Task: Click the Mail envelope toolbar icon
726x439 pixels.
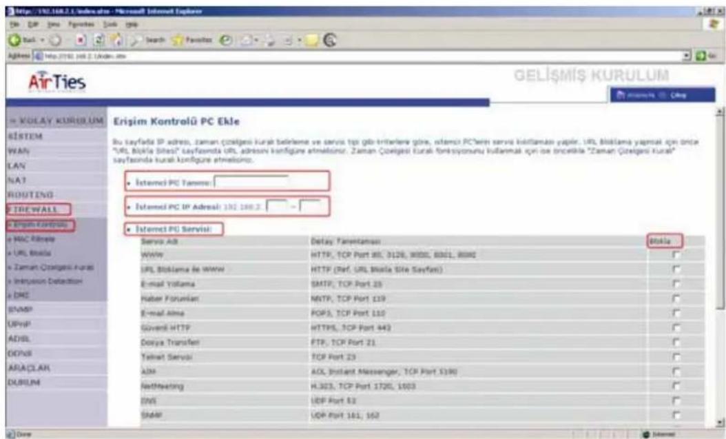Action: 246,40
